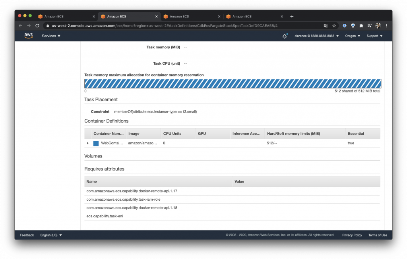Select the active second Amazon ECS tab

pyautogui.click(x=128, y=16)
